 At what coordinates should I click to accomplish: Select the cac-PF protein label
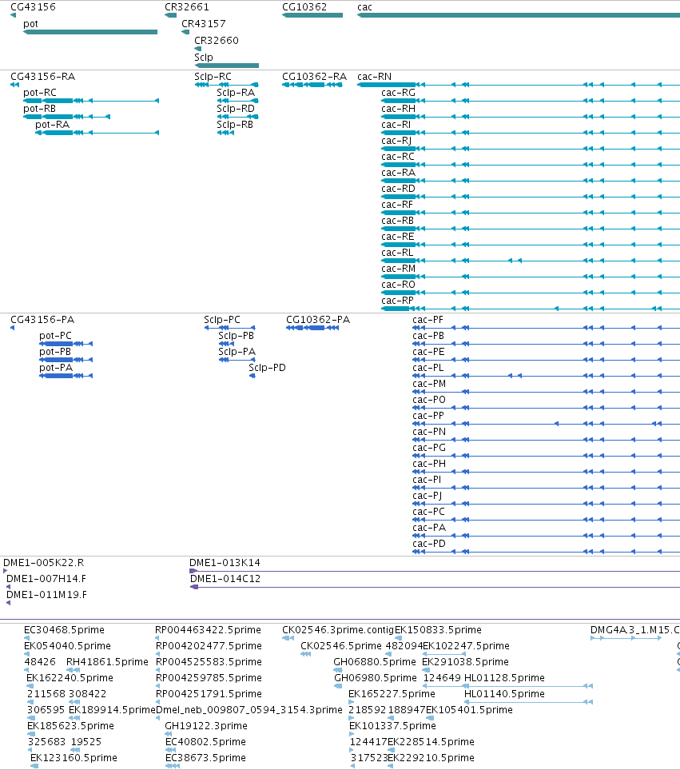click(427, 320)
